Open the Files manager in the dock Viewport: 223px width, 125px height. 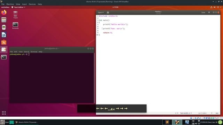(4, 20)
